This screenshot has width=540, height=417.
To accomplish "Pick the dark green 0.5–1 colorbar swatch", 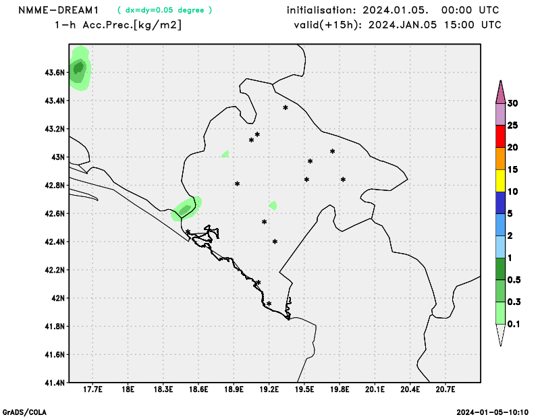I will (500, 269).
